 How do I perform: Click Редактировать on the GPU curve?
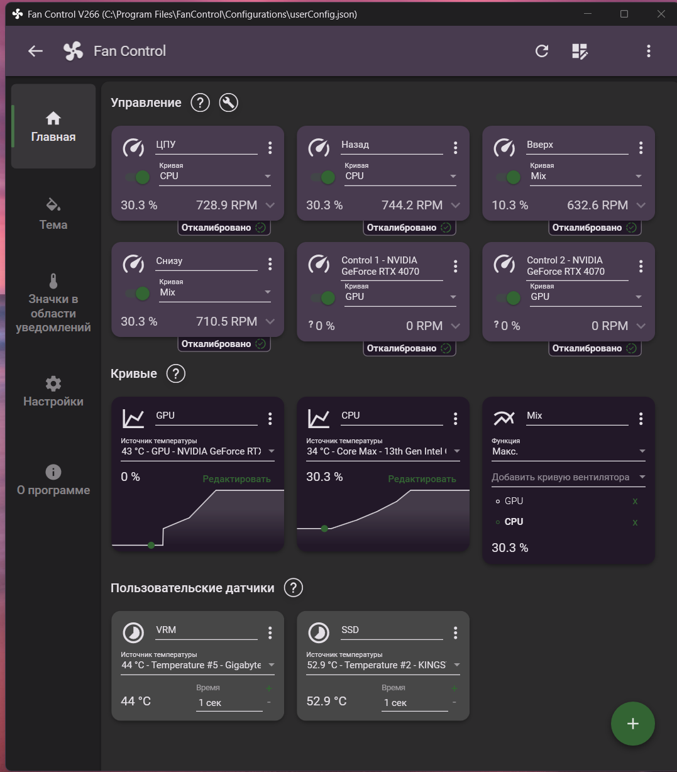pyautogui.click(x=236, y=479)
